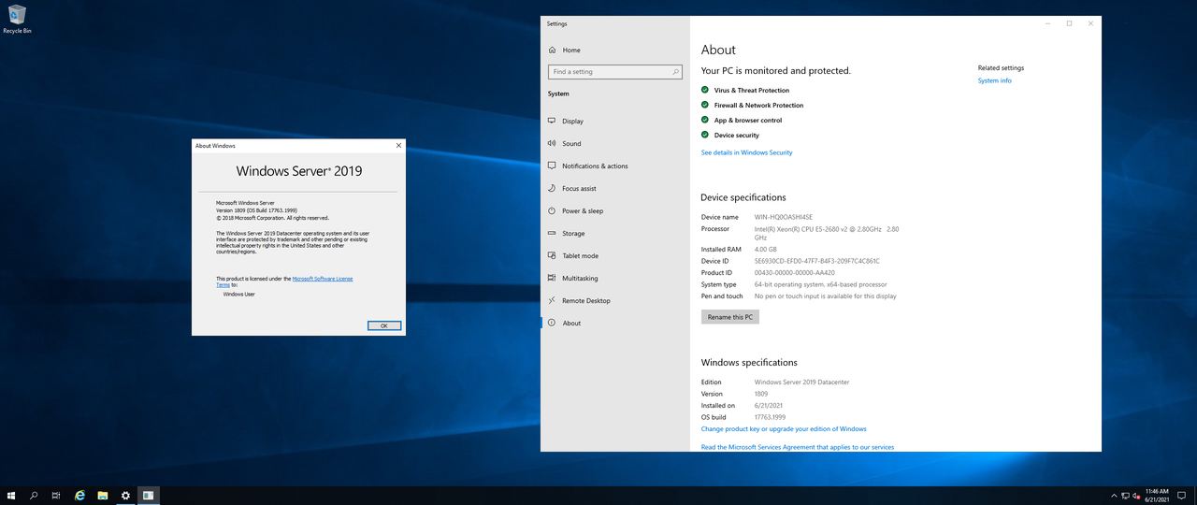The height and width of the screenshot is (505, 1197).
Task: Open taskbar Search magnifier
Action: (x=34, y=495)
